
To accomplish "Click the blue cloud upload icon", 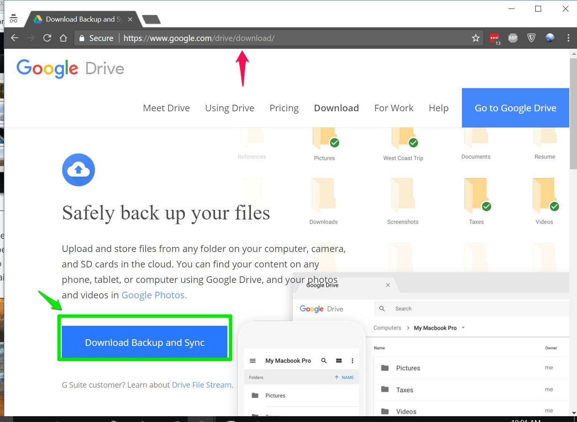I will (78, 170).
